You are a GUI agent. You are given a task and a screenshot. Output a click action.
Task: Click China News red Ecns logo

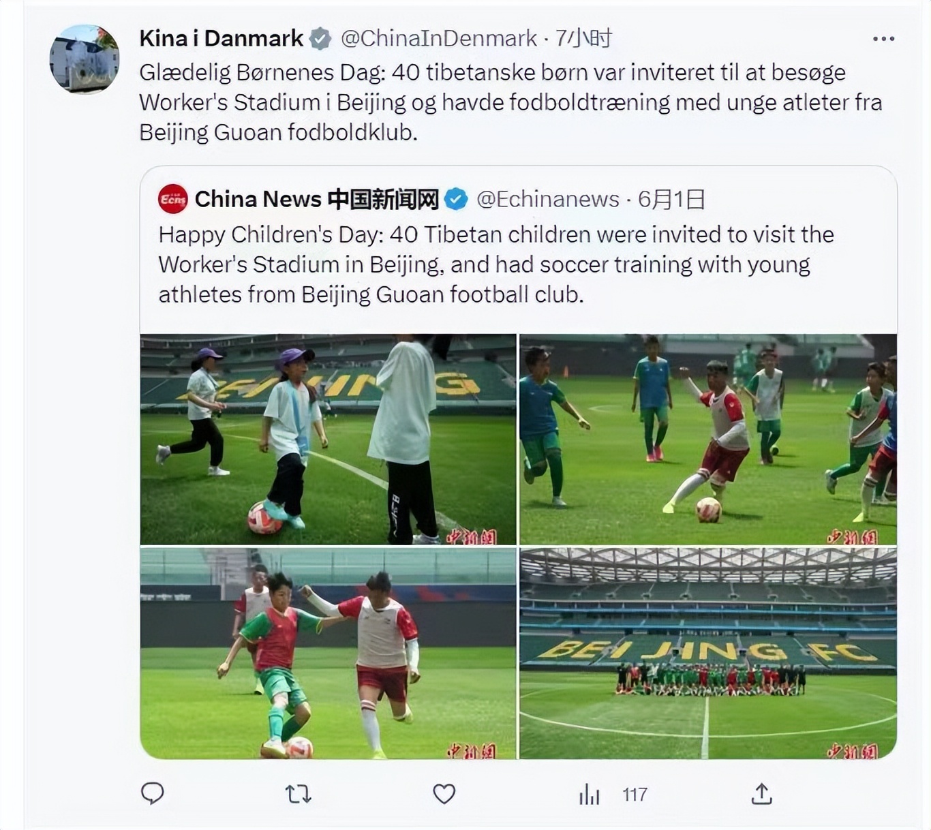click(173, 199)
